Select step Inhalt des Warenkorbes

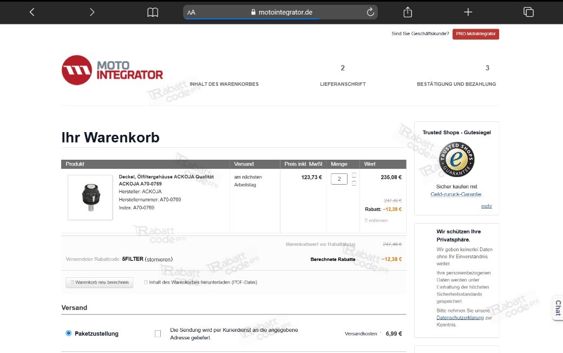click(x=224, y=84)
